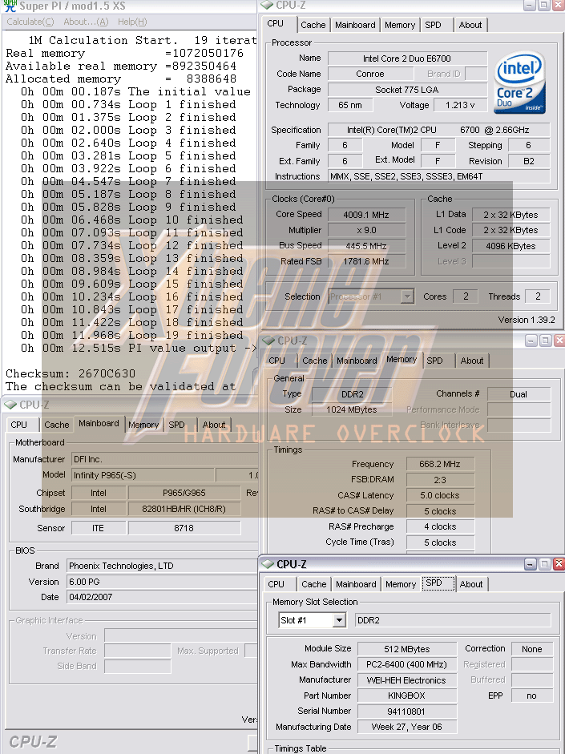Select Cache tab in the Memory timings window
The image size is (565, 754).
(x=314, y=361)
